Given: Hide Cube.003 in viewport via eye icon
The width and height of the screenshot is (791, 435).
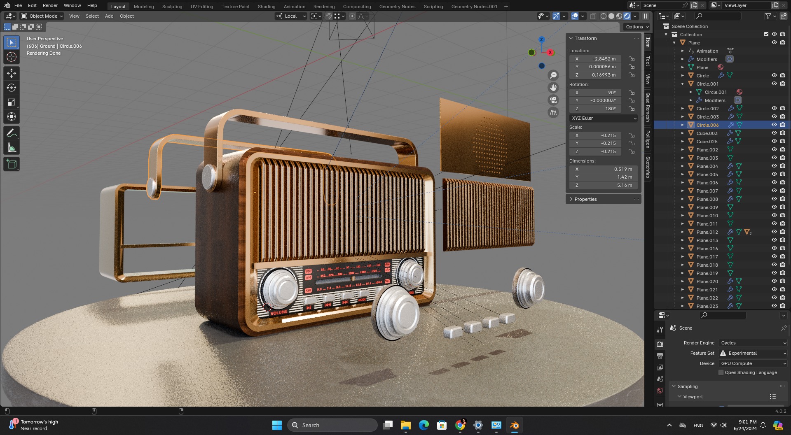Looking at the screenshot, I should point(774,133).
